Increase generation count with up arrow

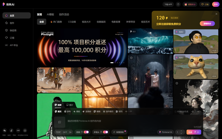coord(181,131)
